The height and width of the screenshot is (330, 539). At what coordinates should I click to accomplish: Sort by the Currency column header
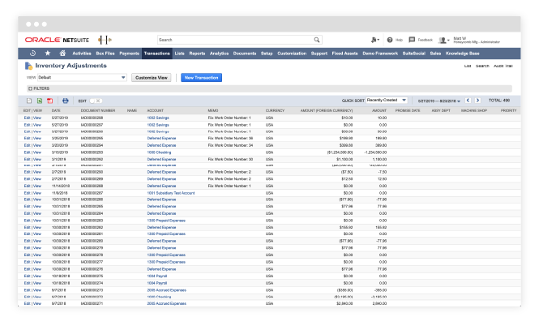point(275,111)
